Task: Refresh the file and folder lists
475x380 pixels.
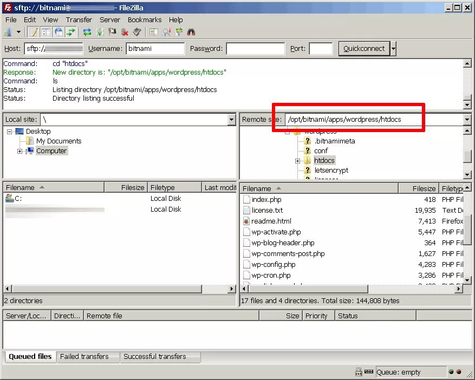Action: click(87, 32)
